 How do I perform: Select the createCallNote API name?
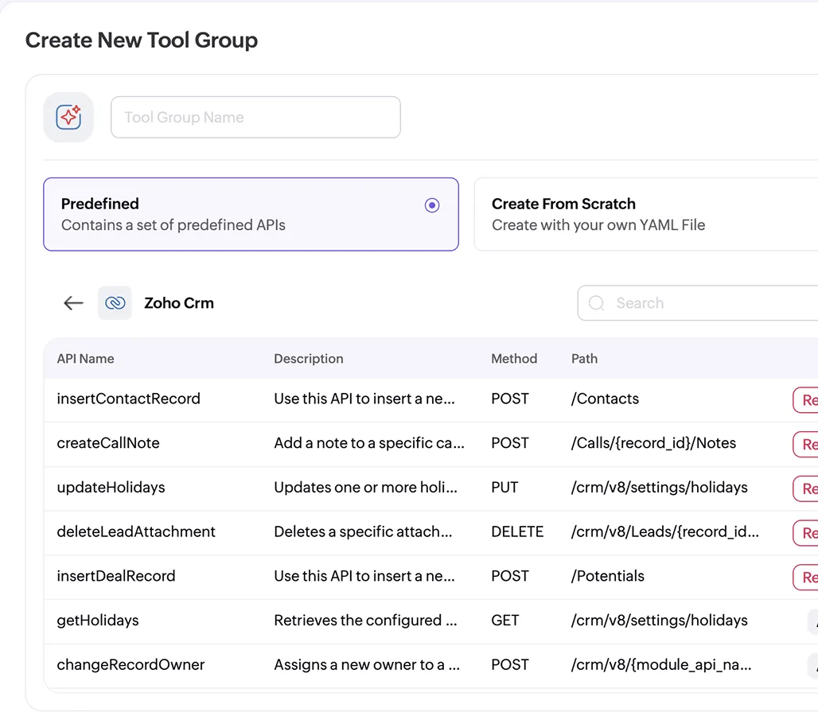108,443
